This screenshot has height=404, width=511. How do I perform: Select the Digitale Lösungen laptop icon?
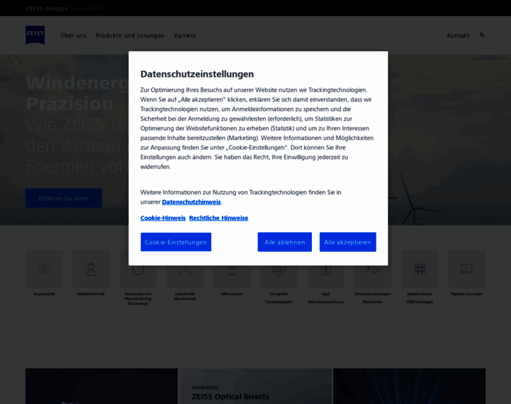click(467, 269)
